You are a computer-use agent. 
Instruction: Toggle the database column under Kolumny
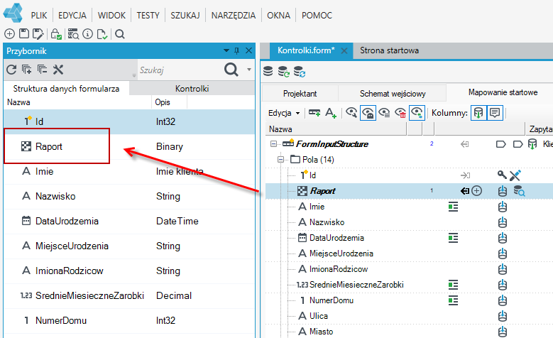click(x=478, y=113)
